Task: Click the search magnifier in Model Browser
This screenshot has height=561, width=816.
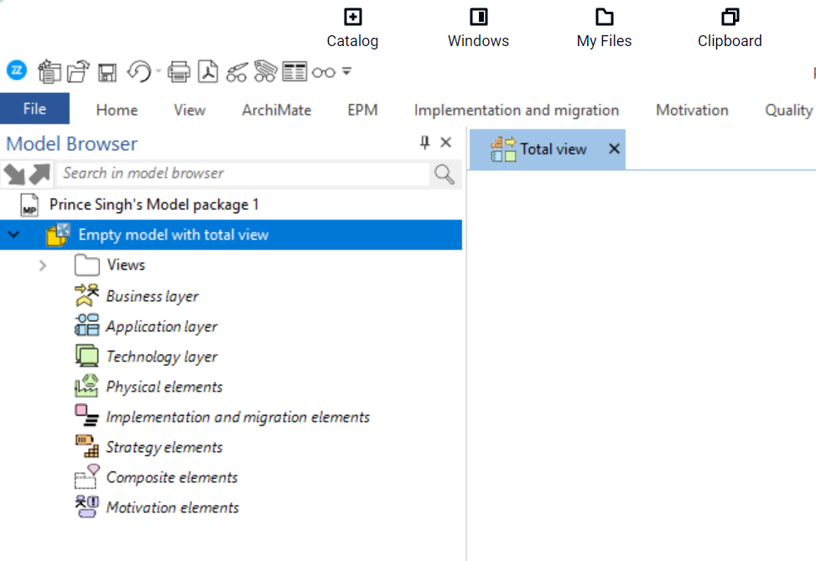Action: pyautogui.click(x=444, y=174)
